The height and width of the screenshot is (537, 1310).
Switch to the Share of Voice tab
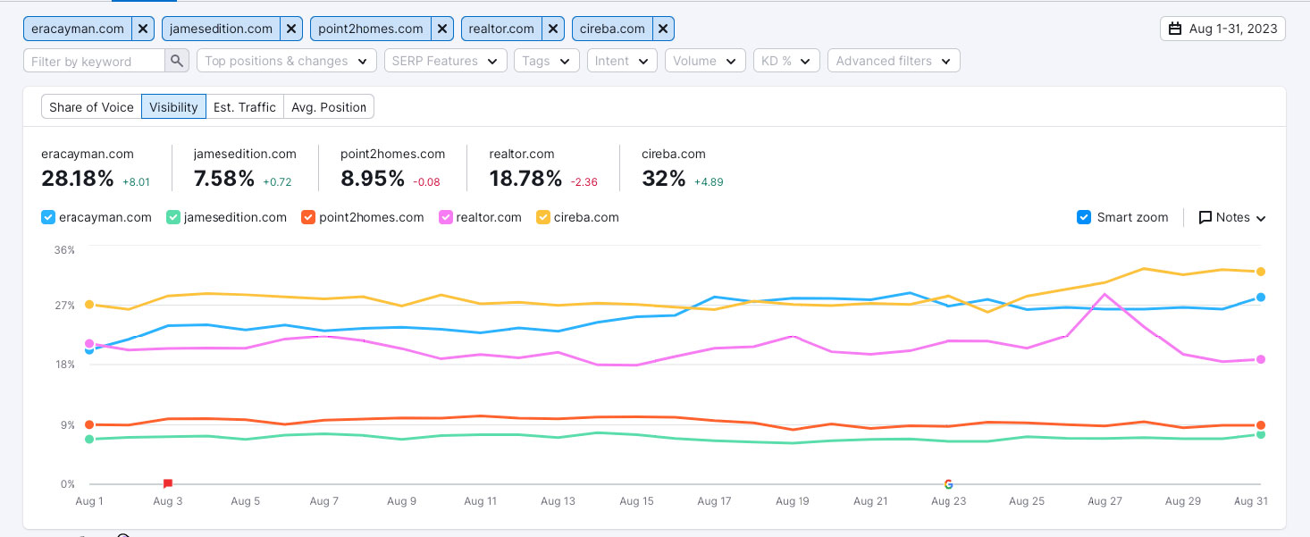pyautogui.click(x=91, y=107)
